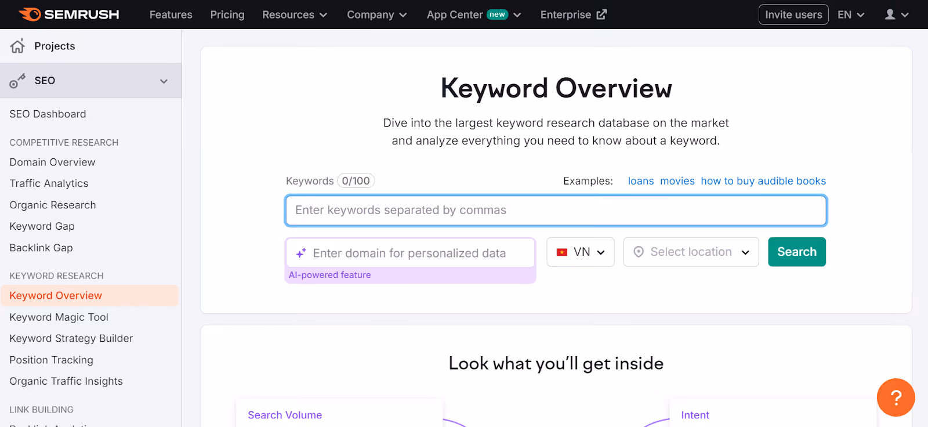The height and width of the screenshot is (427, 928).
Task: Open Position Tracking
Action: point(51,360)
